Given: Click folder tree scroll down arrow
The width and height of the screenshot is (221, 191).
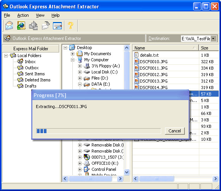Looking at the screenshot, I should (x=127, y=172).
